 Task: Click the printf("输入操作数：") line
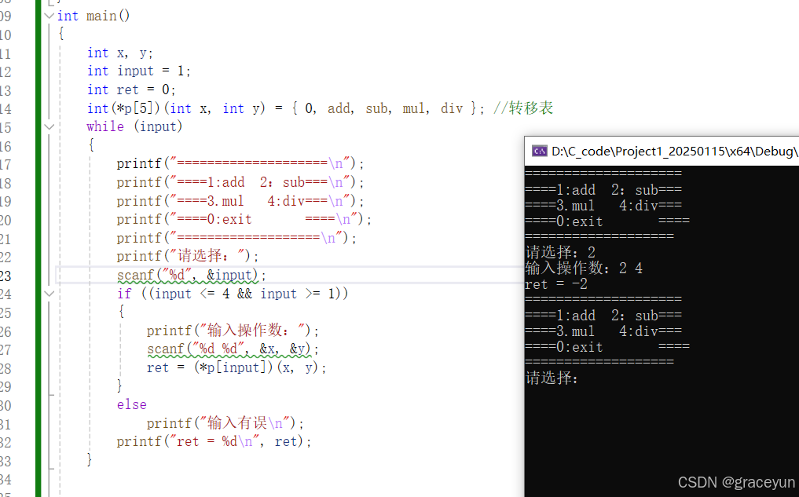[x=233, y=331]
